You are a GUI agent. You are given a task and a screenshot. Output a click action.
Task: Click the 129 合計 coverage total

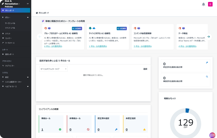click(x=185, y=123)
